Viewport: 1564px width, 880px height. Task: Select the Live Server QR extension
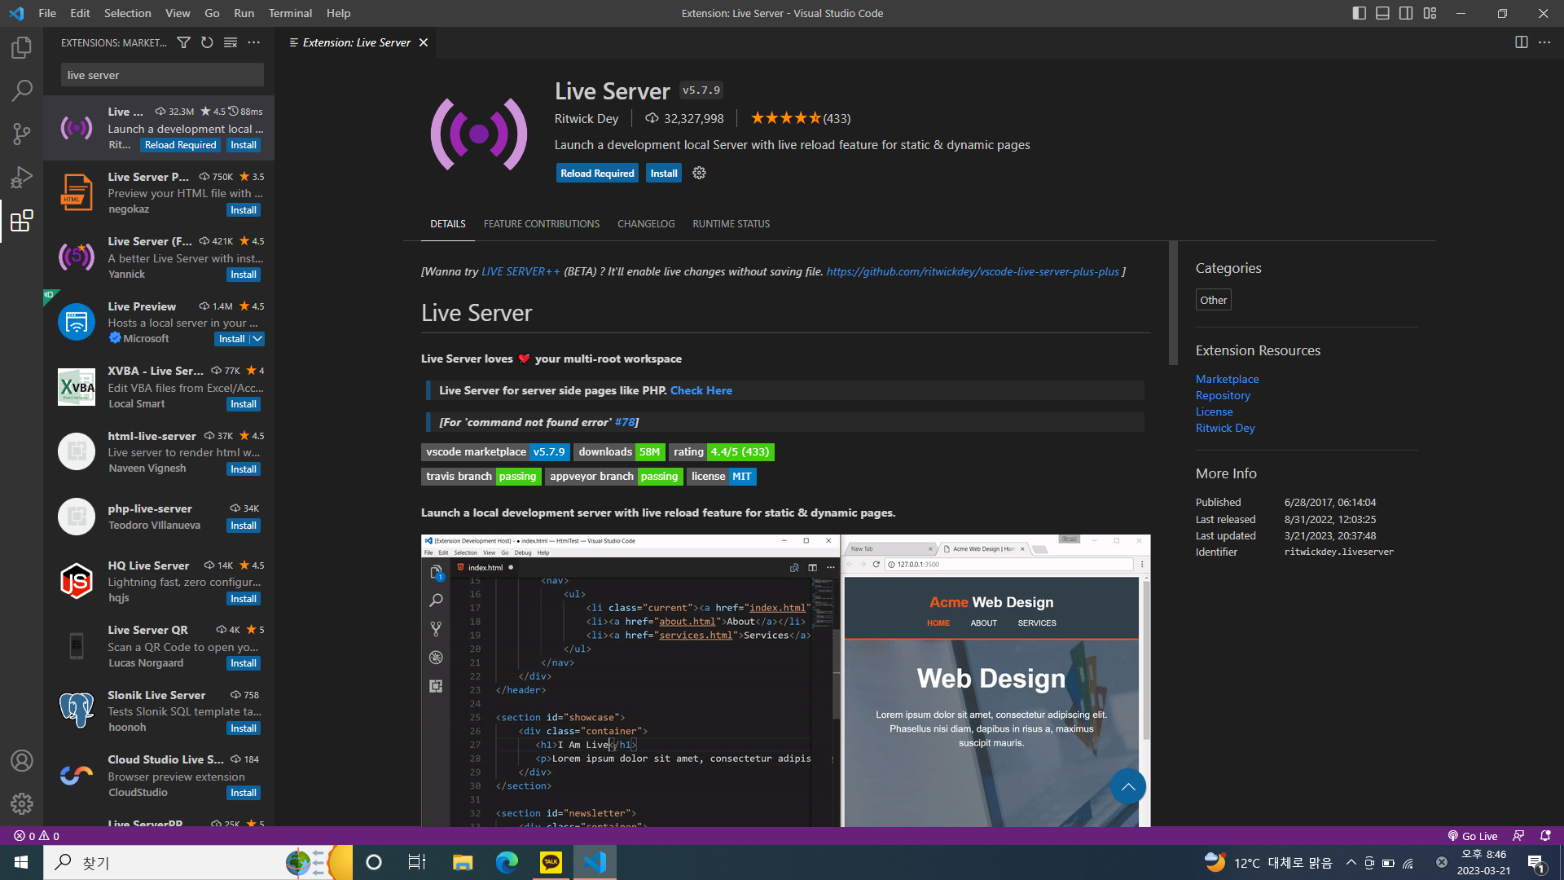click(159, 646)
